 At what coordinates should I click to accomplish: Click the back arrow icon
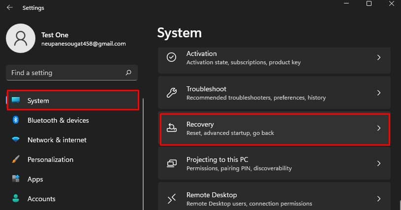(10, 8)
